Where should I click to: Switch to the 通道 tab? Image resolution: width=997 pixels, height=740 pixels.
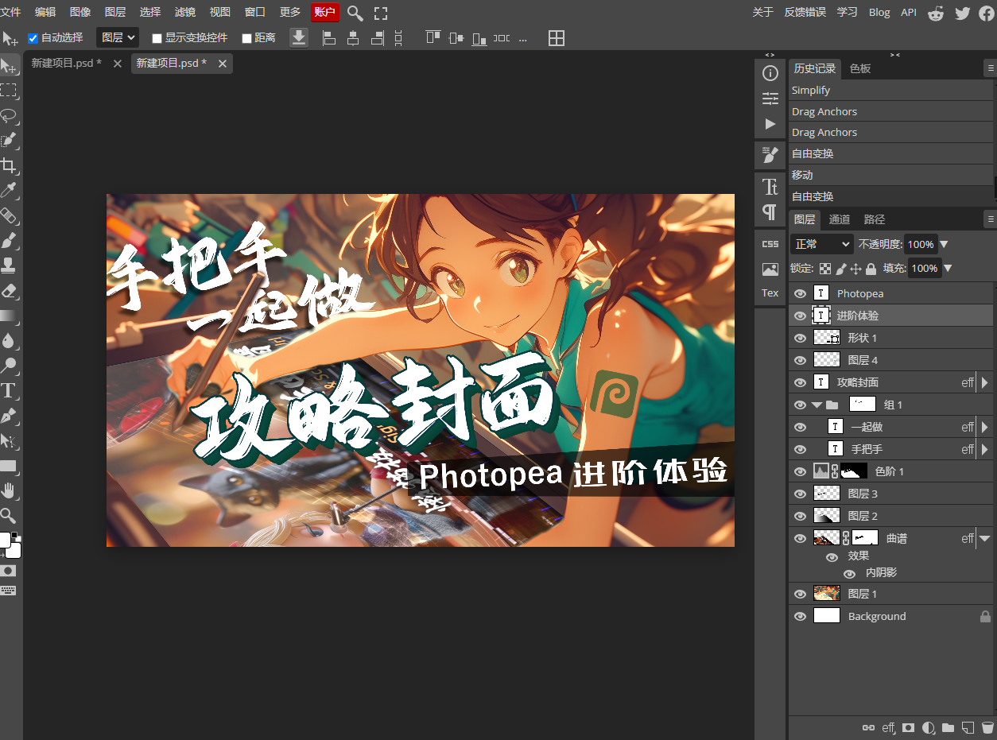(x=840, y=219)
